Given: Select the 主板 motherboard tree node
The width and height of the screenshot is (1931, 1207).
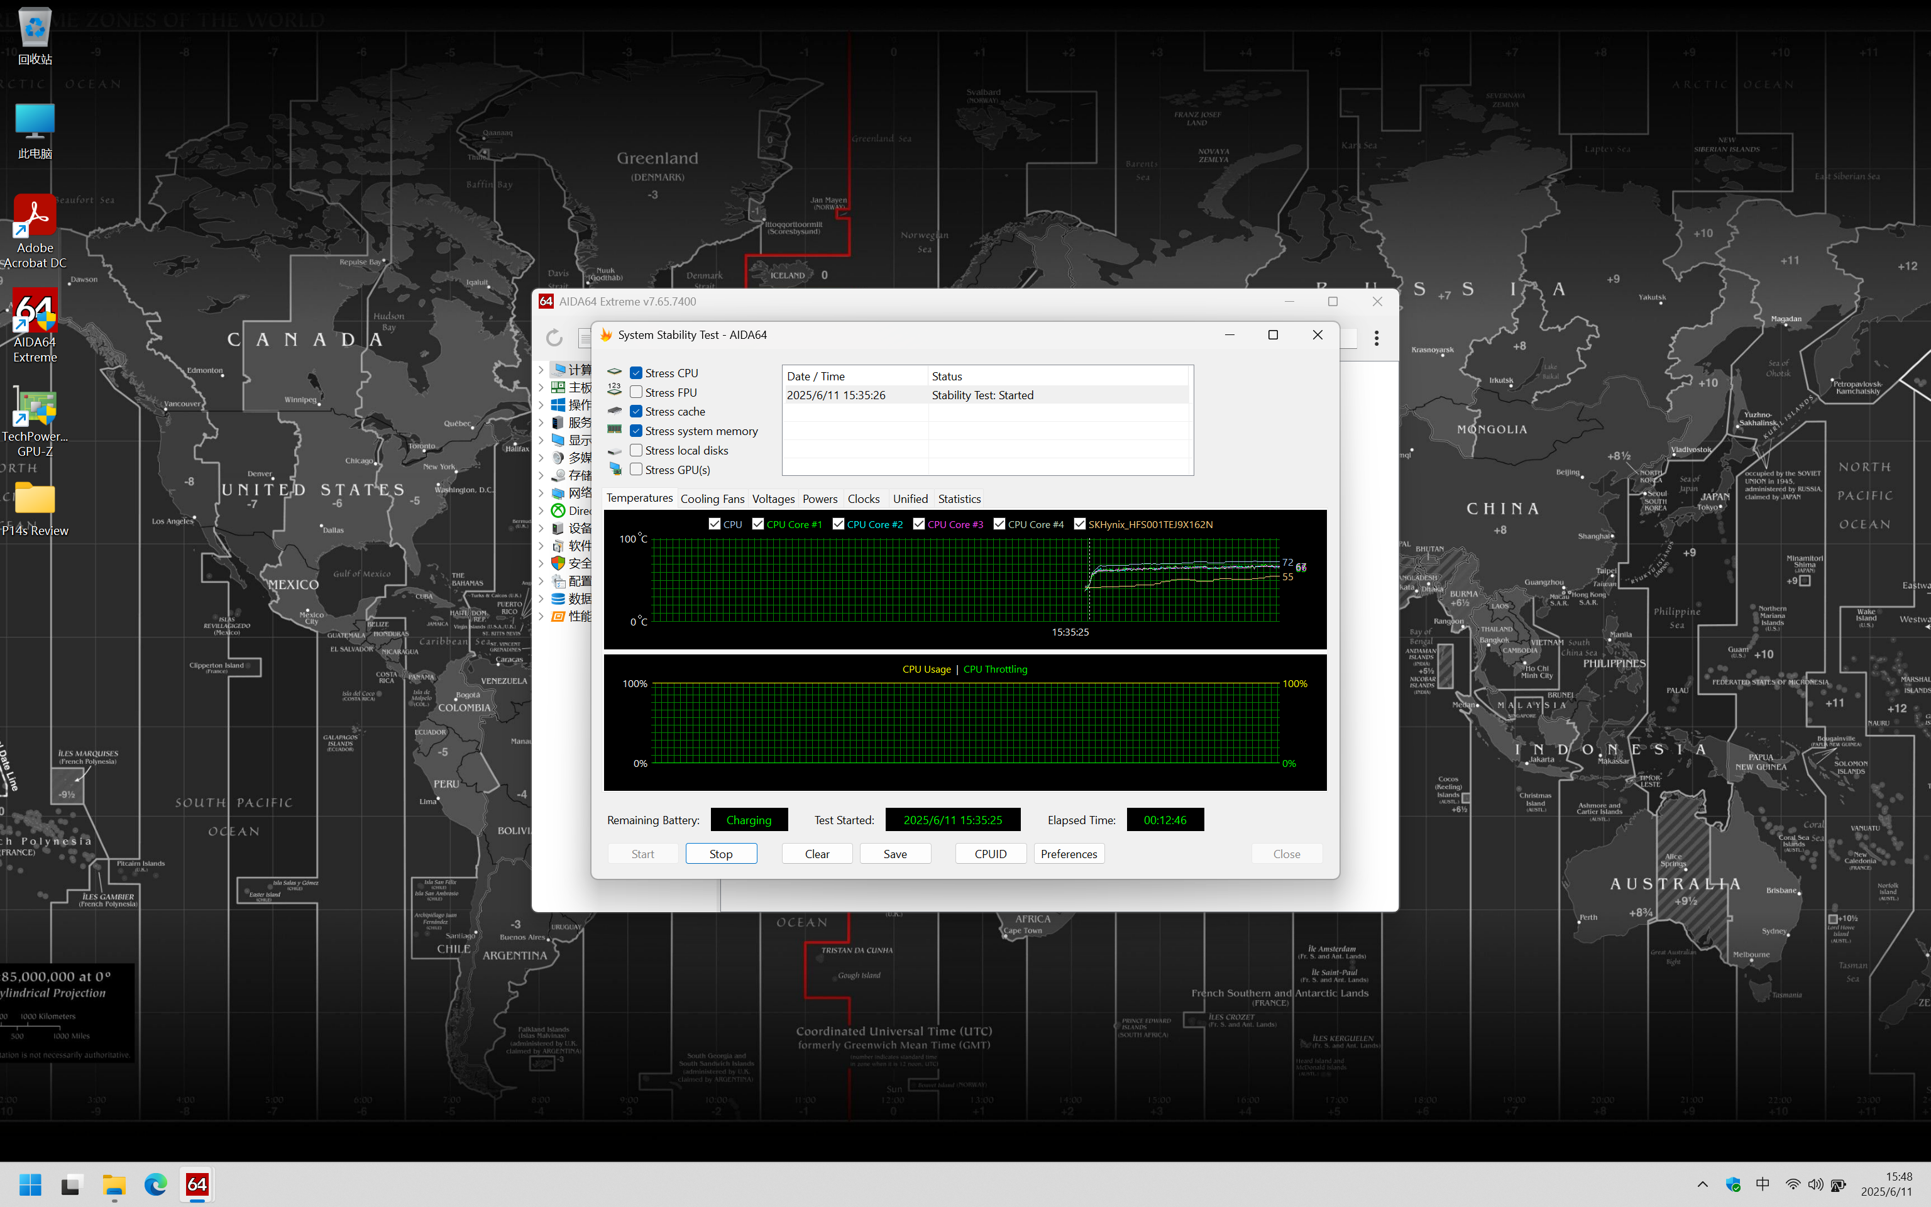Looking at the screenshot, I should (x=571, y=387).
